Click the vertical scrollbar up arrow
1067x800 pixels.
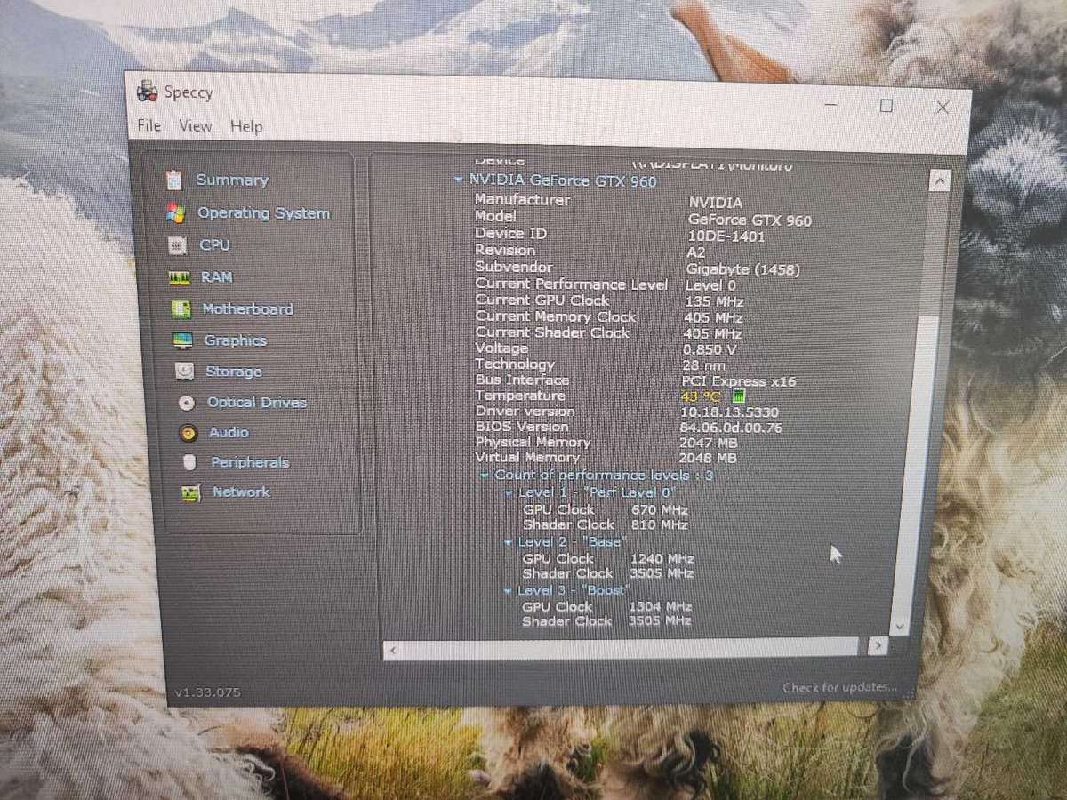939,180
